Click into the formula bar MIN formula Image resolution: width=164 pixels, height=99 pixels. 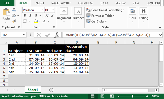pos(108,35)
